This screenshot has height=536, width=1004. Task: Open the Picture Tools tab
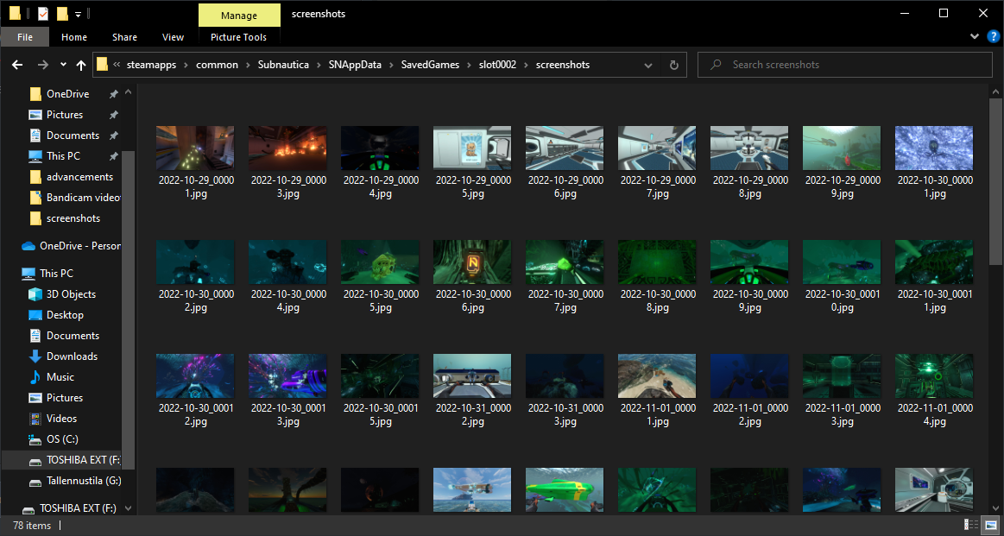point(239,37)
